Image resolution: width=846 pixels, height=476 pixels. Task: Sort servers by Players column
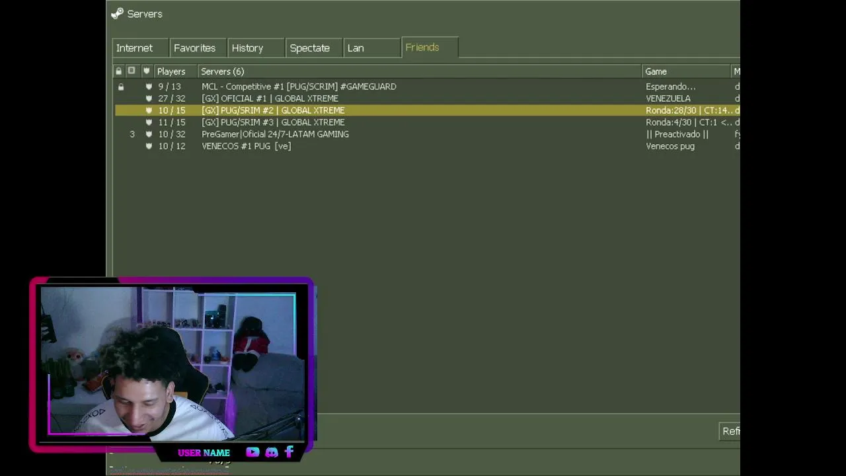(x=175, y=71)
